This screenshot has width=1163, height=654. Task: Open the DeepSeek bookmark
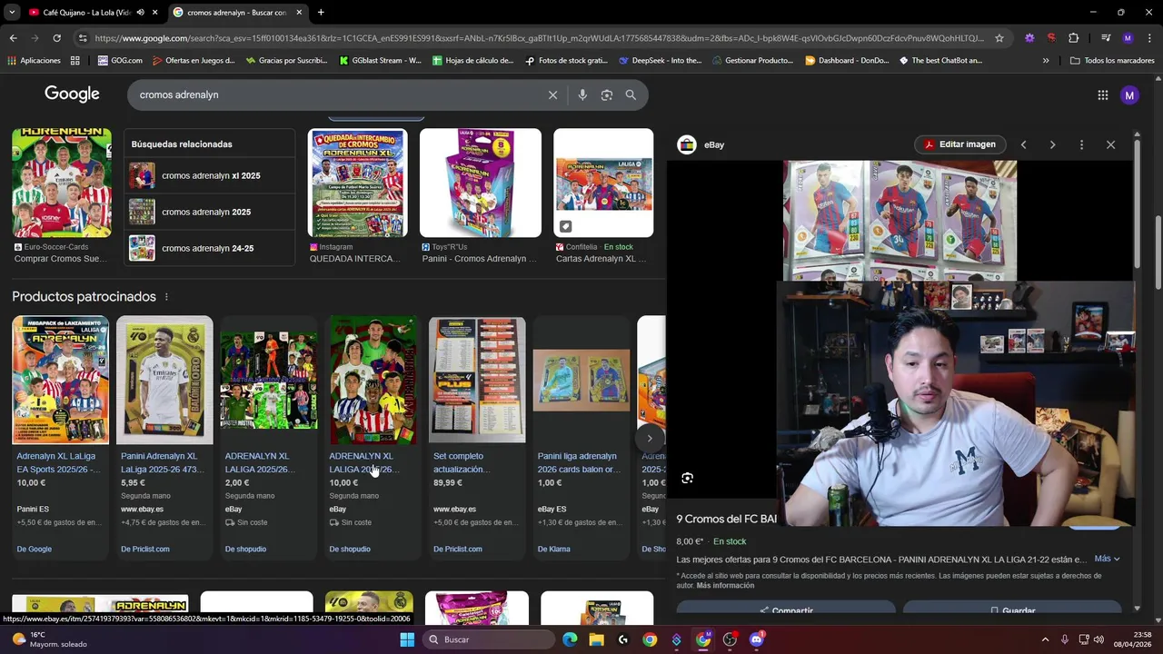(660, 61)
